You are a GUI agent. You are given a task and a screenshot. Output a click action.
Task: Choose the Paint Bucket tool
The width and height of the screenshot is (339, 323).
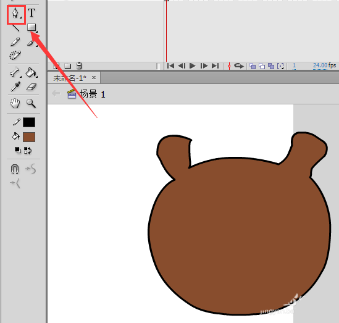[x=31, y=72]
